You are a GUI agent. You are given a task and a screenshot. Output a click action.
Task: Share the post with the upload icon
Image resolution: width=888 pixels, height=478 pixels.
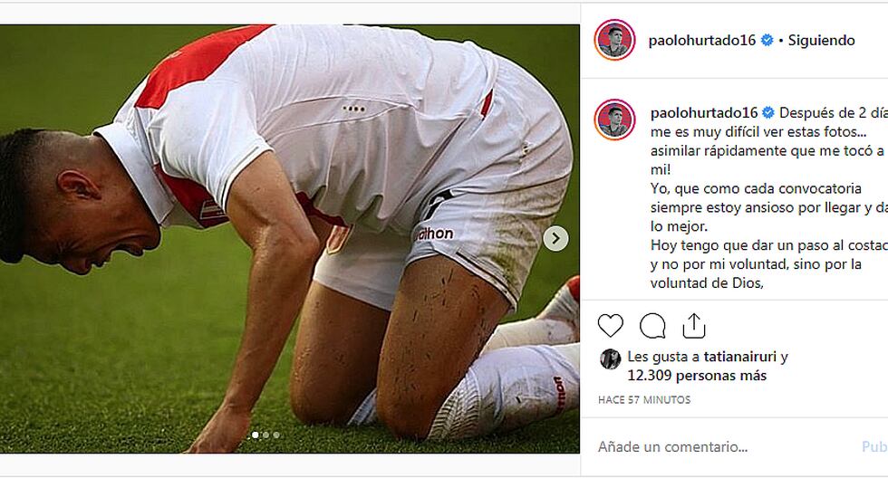click(694, 326)
